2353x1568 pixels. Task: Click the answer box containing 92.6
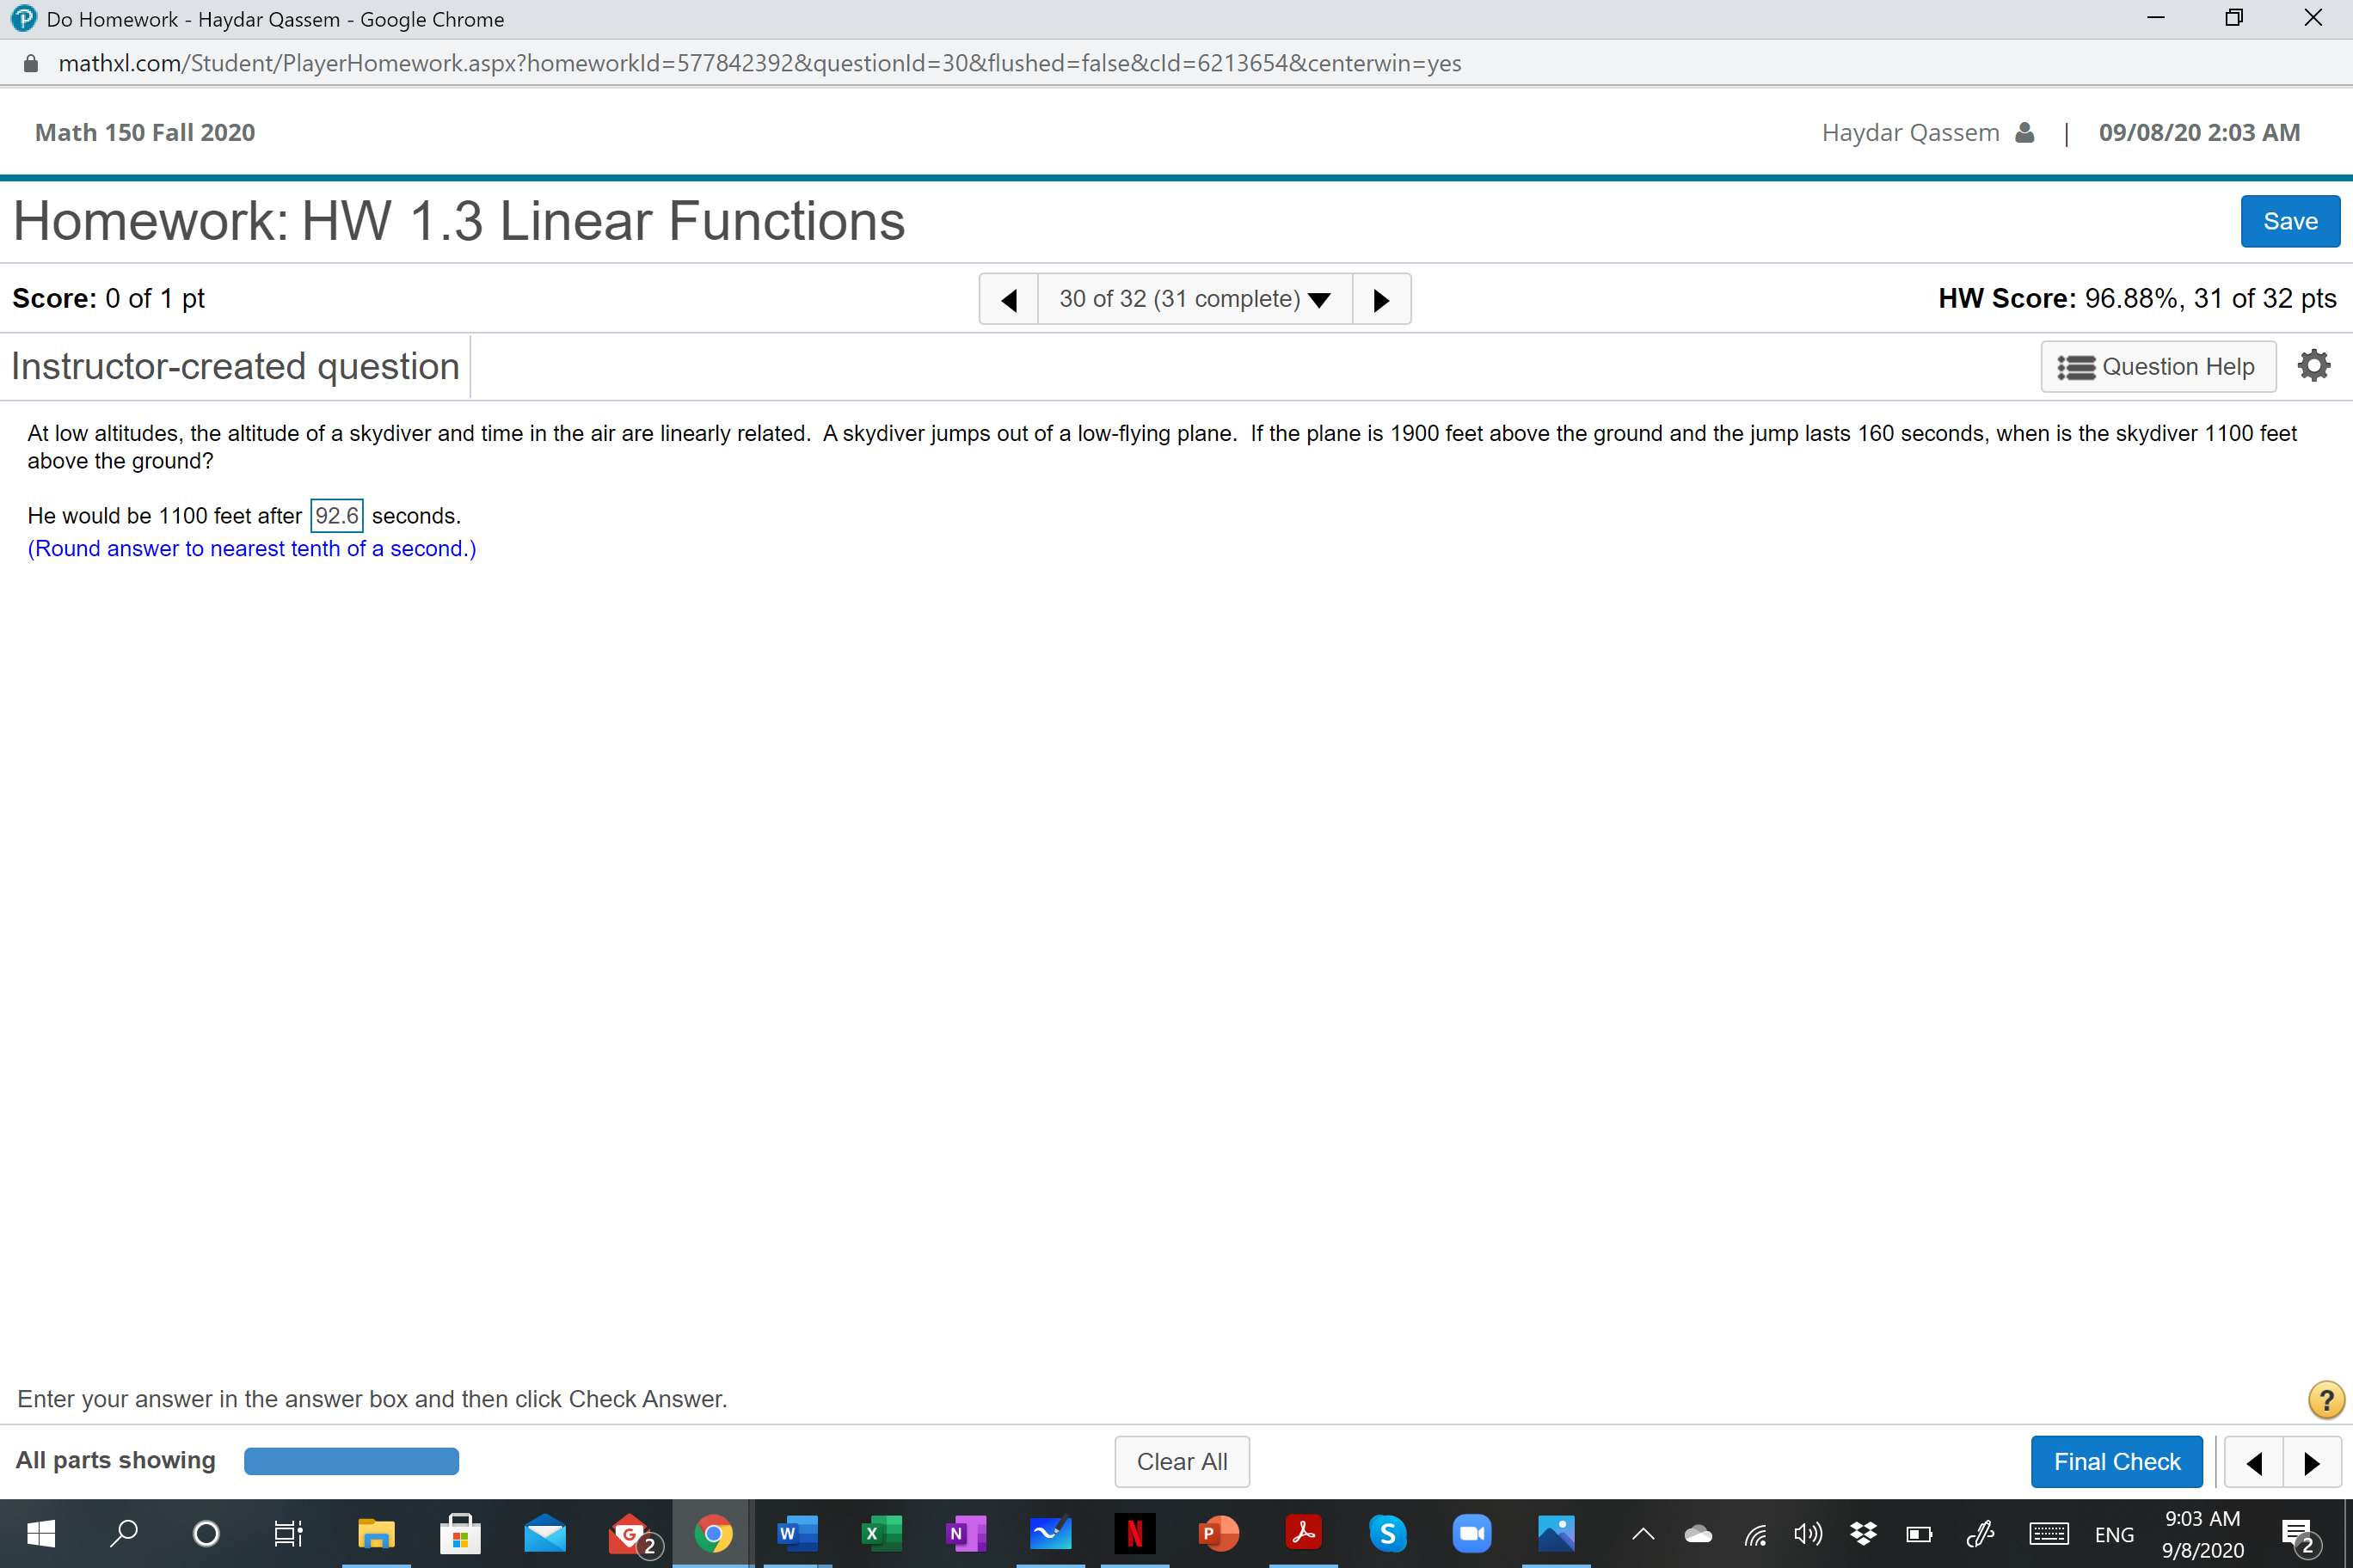click(336, 516)
